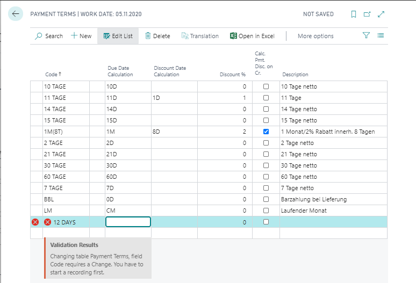Click Discount % cell of 12 DAYS row

pos(225,222)
